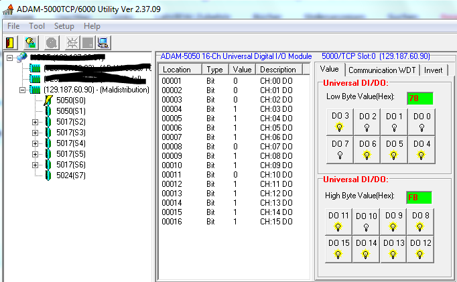Toggle the DO 8 output
This screenshot has width=457, height=282.
[x=420, y=222]
